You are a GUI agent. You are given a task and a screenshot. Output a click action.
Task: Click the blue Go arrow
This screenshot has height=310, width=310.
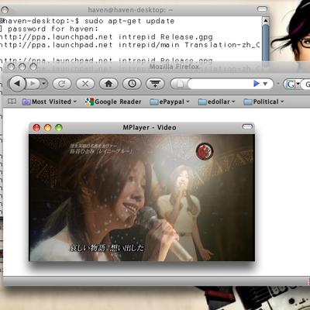257,84
